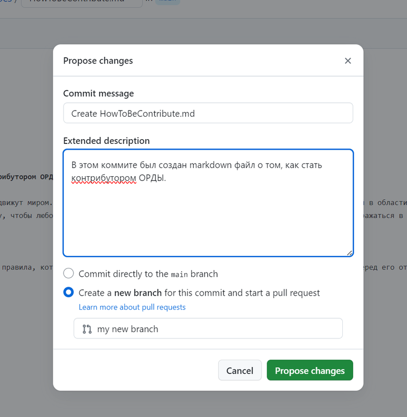The image size is (407, 417).
Task: Click the pull request branch icon
Action: [87, 329]
